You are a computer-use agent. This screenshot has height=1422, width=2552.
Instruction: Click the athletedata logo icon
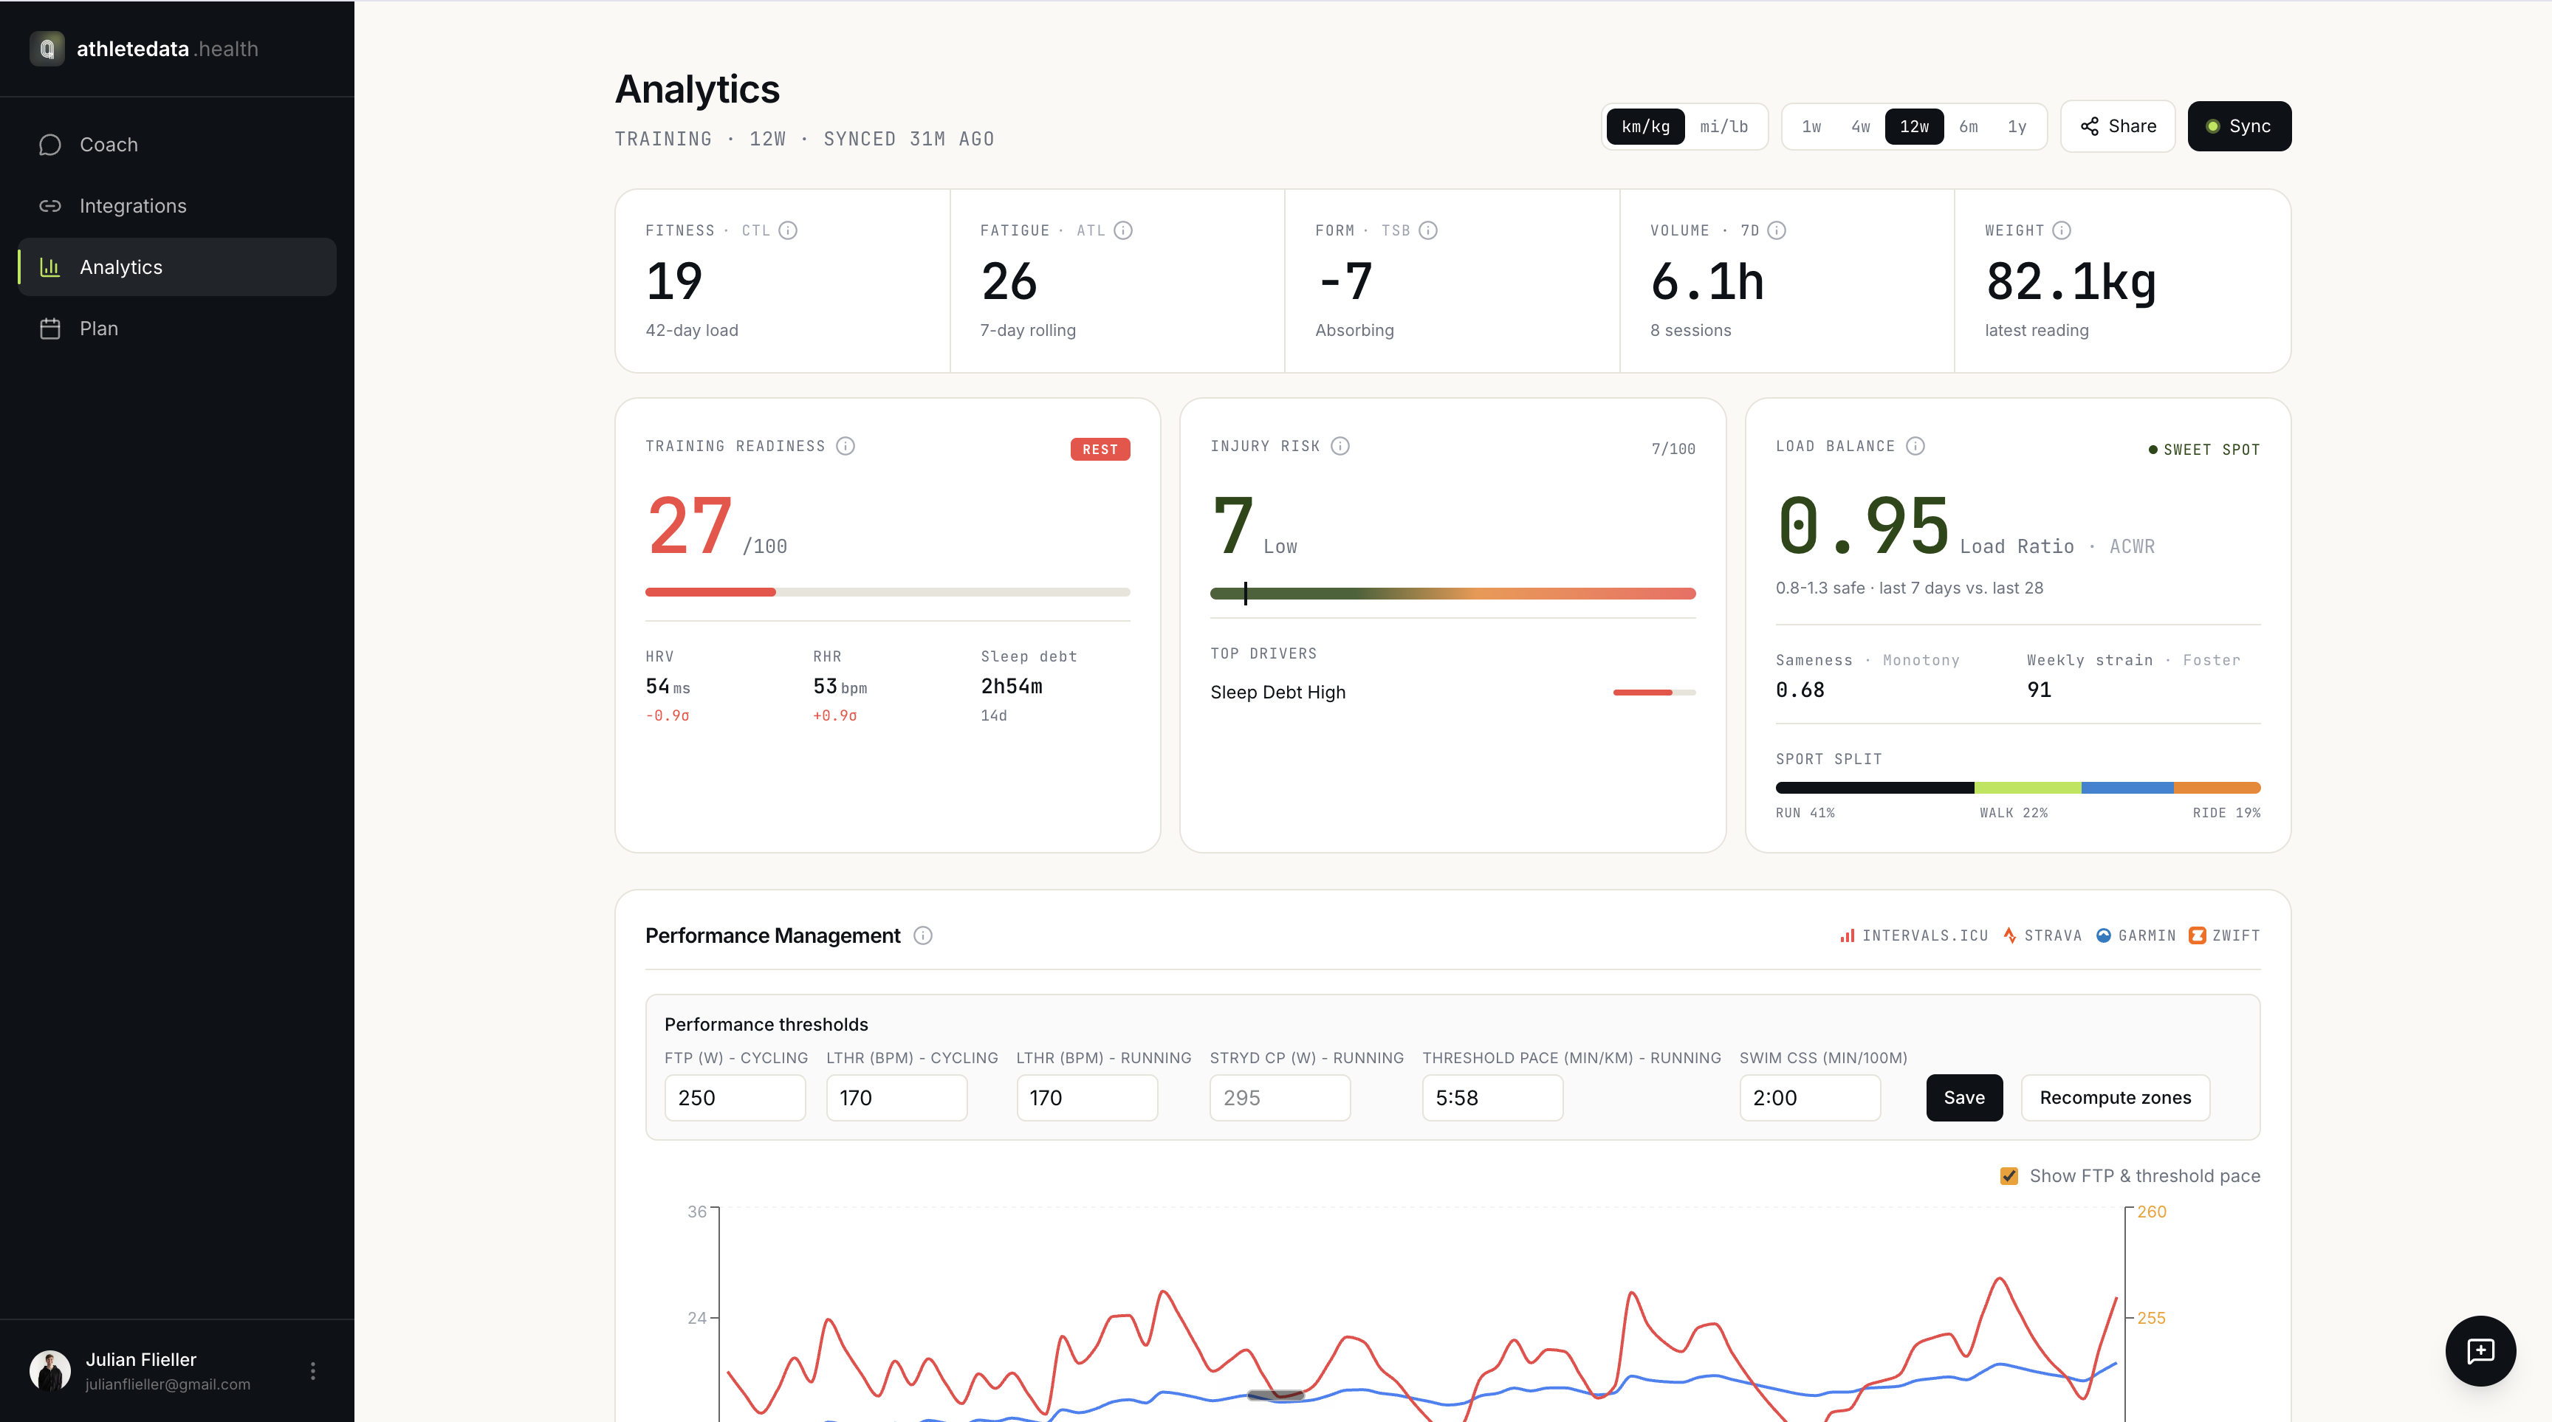pyautogui.click(x=47, y=49)
